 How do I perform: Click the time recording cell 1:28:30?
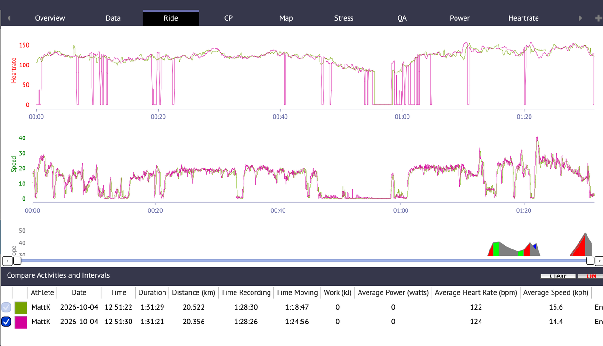click(x=246, y=307)
